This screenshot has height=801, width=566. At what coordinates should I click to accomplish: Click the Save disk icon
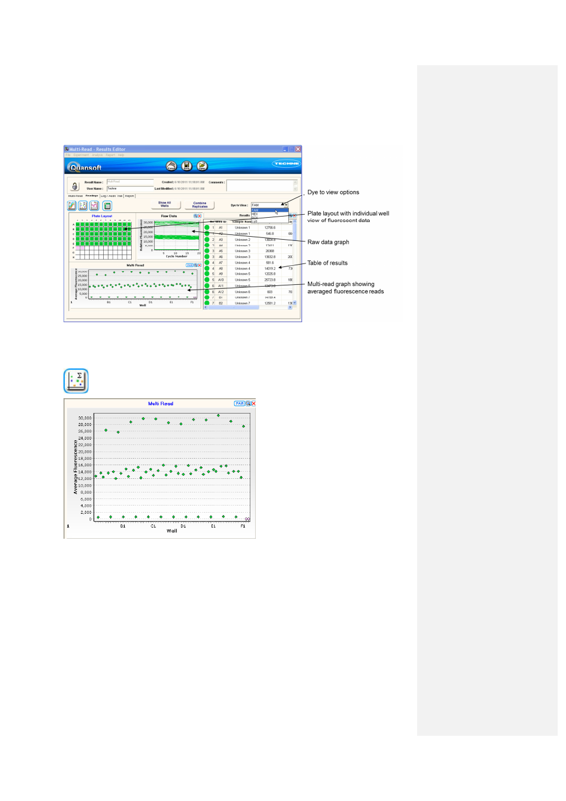(186, 166)
